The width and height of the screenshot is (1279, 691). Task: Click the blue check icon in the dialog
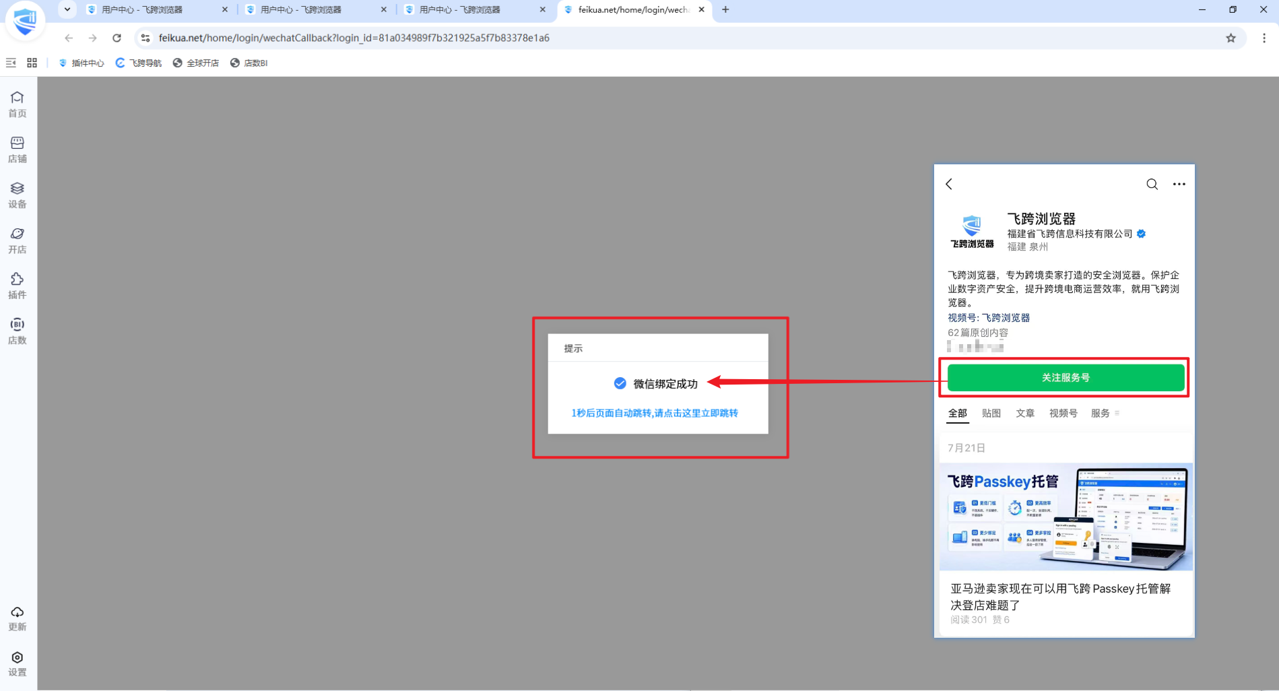pyautogui.click(x=620, y=383)
